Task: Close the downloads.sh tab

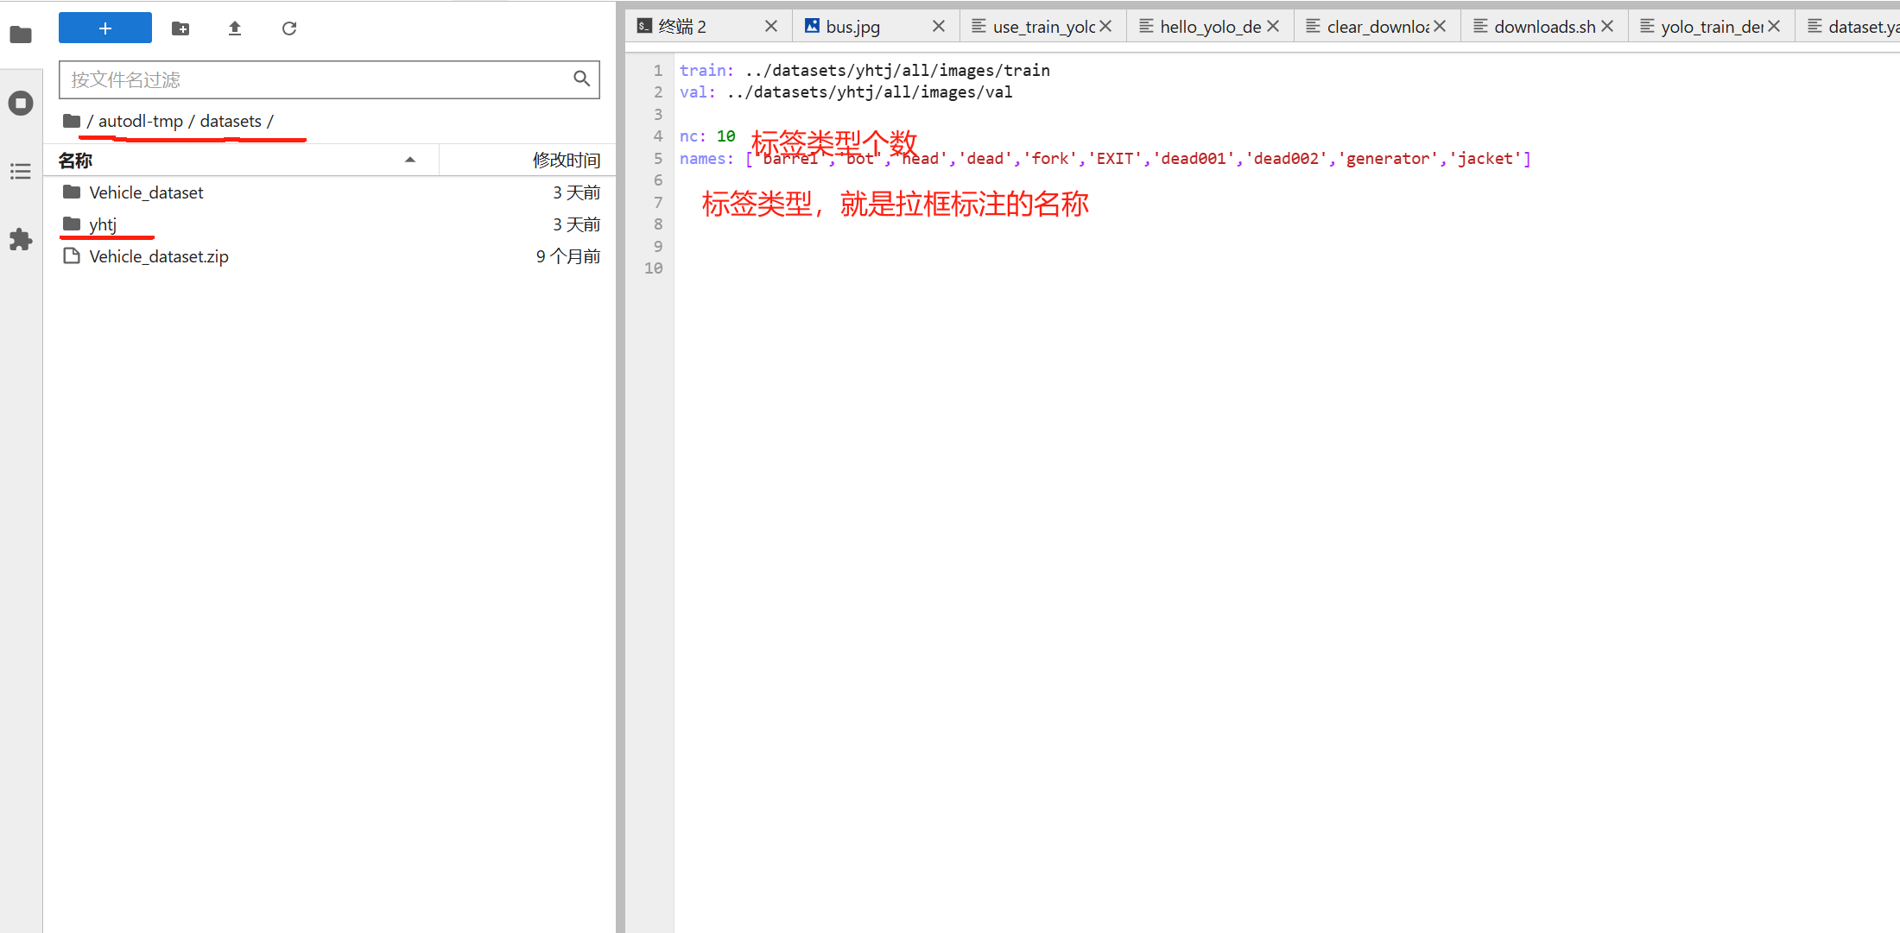Action: 1607,27
